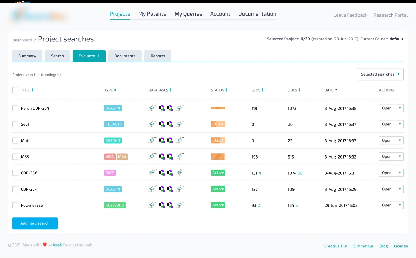
Task: Click the Dashboard breadcrumb link
Action: pos(22,40)
